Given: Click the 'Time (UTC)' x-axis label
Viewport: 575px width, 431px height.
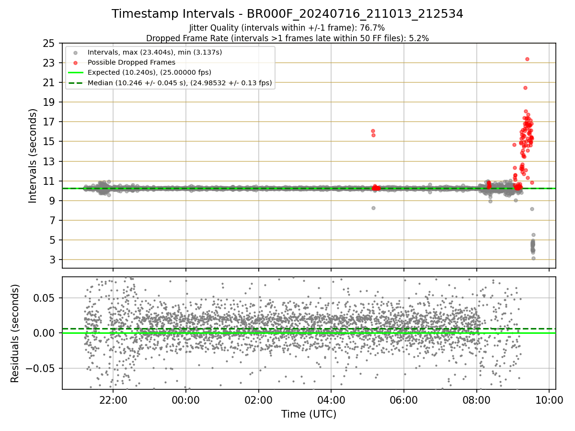Looking at the screenshot, I should 309,414.
